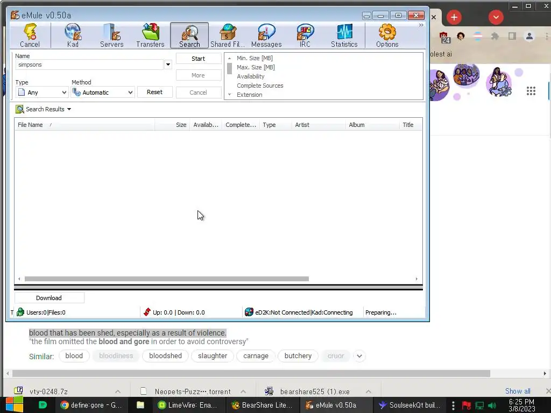Click the 'slaughter' similar word chip in browser
The height and width of the screenshot is (413, 551).
click(x=213, y=356)
